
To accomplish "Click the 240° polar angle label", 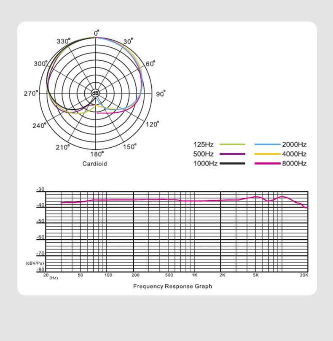I will pyautogui.click(x=40, y=125).
